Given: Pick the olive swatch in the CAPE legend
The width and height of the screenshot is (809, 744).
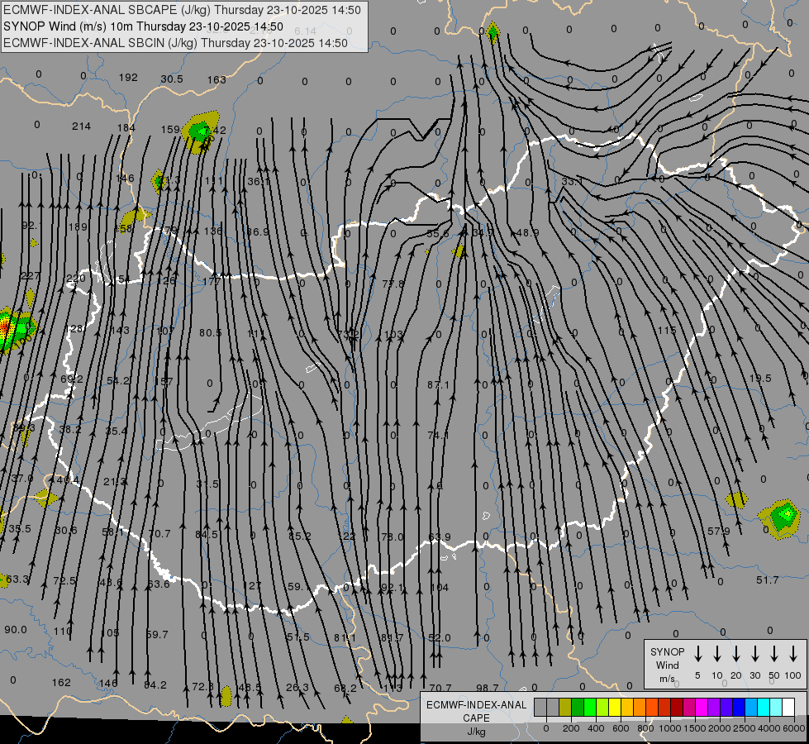Looking at the screenshot, I should [565, 708].
